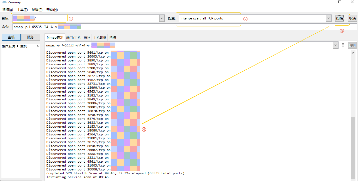Click the line 'Discovered open port 2182/tcp'
Image resolution: width=358 pixels, height=181 pixels.
pos(78,95)
